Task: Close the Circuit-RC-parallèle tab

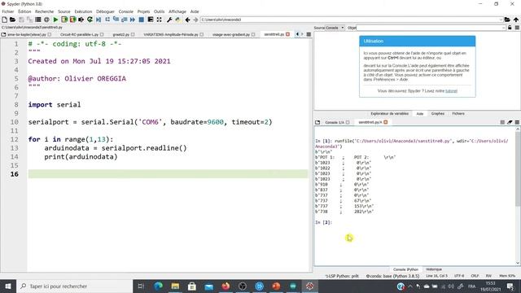Action: tap(102, 34)
